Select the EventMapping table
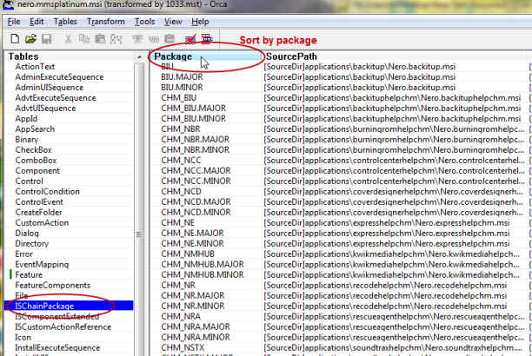532x356 pixels. coord(42,265)
